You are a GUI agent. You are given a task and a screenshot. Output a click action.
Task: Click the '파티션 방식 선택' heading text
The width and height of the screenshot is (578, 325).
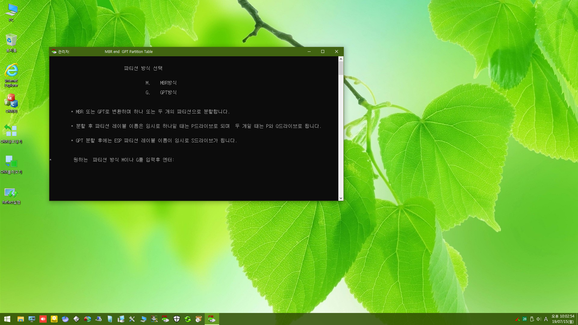pyautogui.click(x=143, y=68)
